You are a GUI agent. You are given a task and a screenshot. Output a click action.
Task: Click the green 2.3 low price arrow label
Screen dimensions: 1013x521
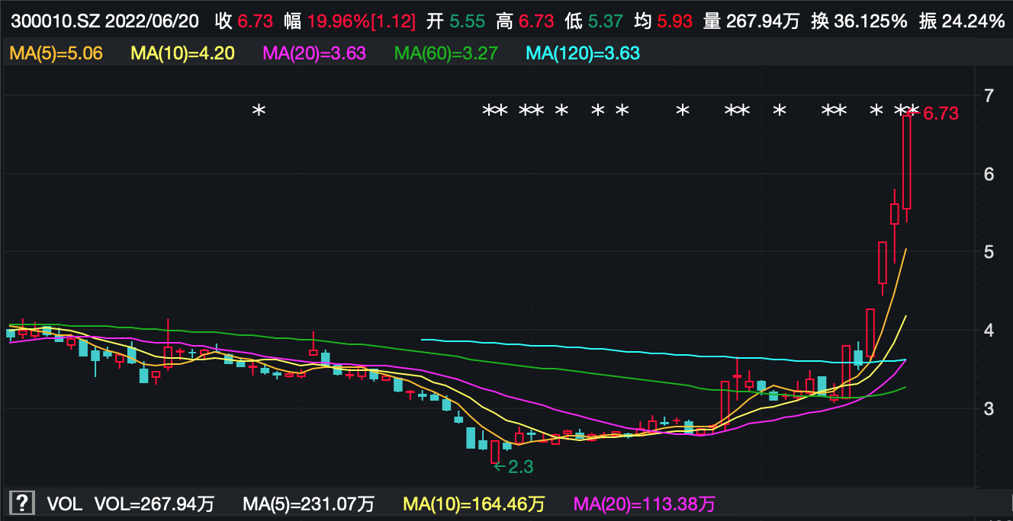point(514,467)
